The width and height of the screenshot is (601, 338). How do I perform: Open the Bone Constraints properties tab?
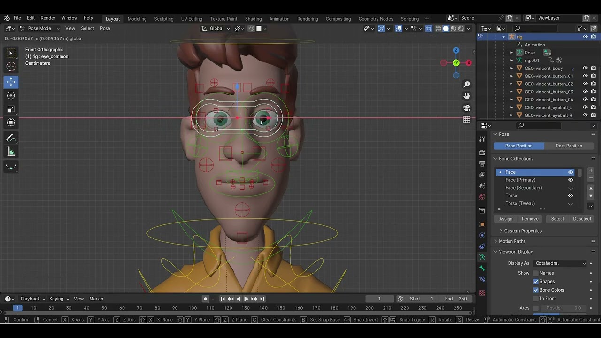[x=482, y=279]
